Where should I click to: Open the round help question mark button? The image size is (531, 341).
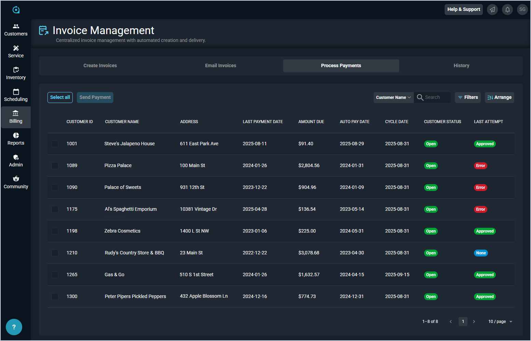pyautogui.click(x=14, y=327)
